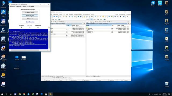Image resolution: width=172 pixels, height=96 pixels.
Task: Click KMSAuto console horizontal scrollbar
Action: [x=29, y=50]
